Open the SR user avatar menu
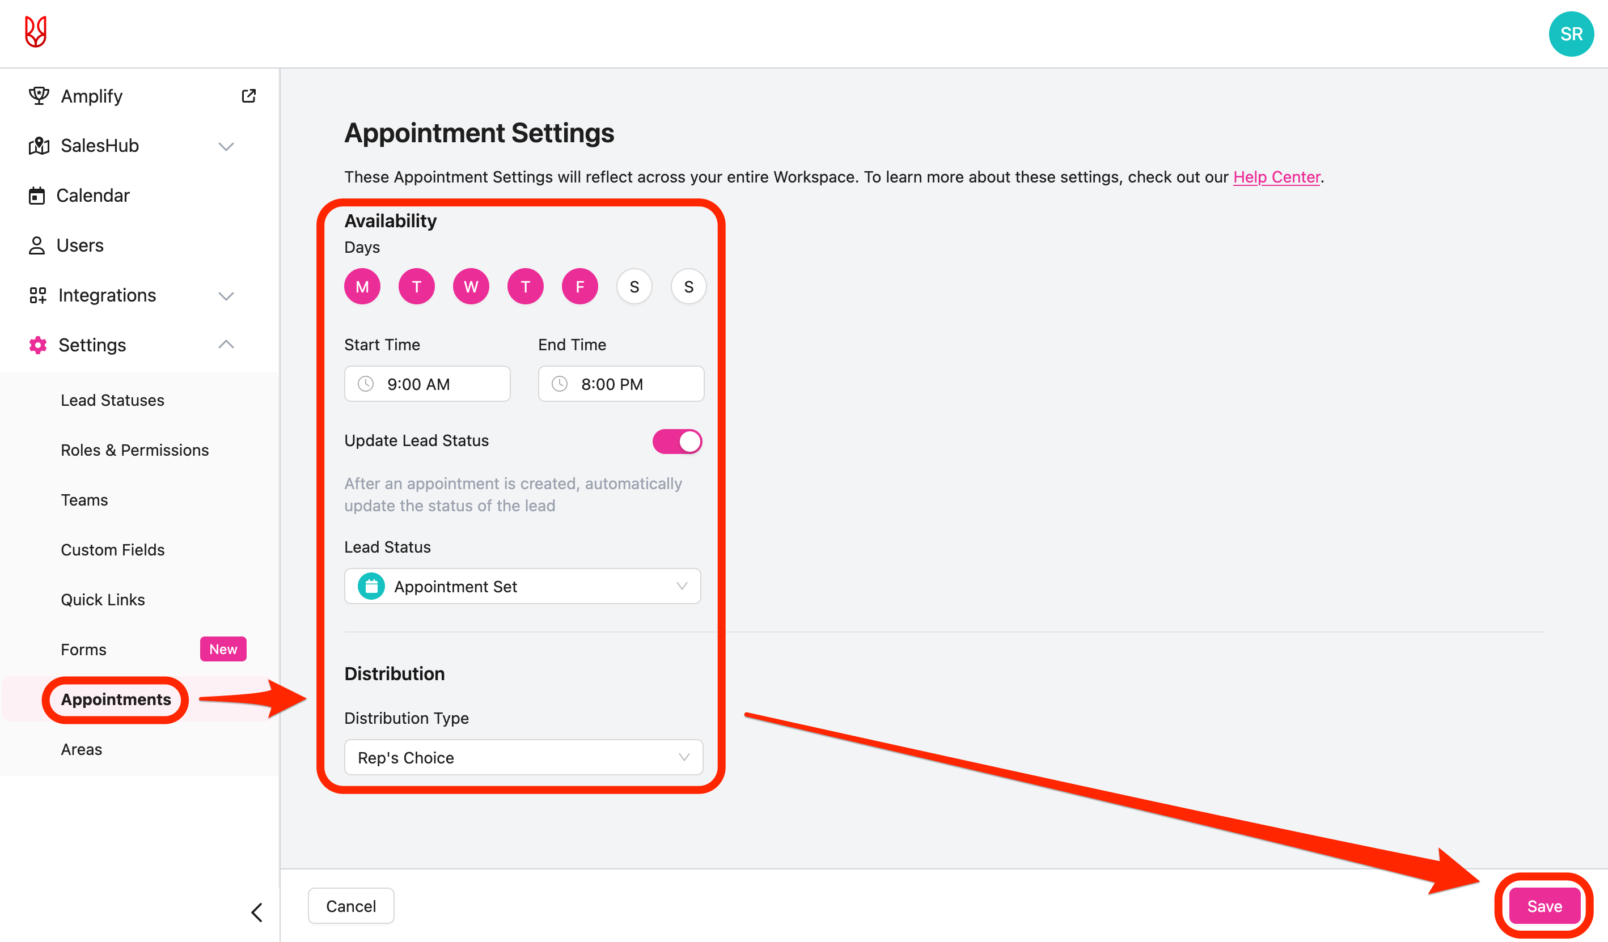 (1571, 35)
